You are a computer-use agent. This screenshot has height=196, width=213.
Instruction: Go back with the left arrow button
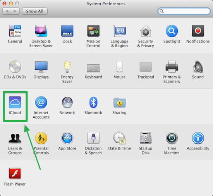(x=7, y=11)
